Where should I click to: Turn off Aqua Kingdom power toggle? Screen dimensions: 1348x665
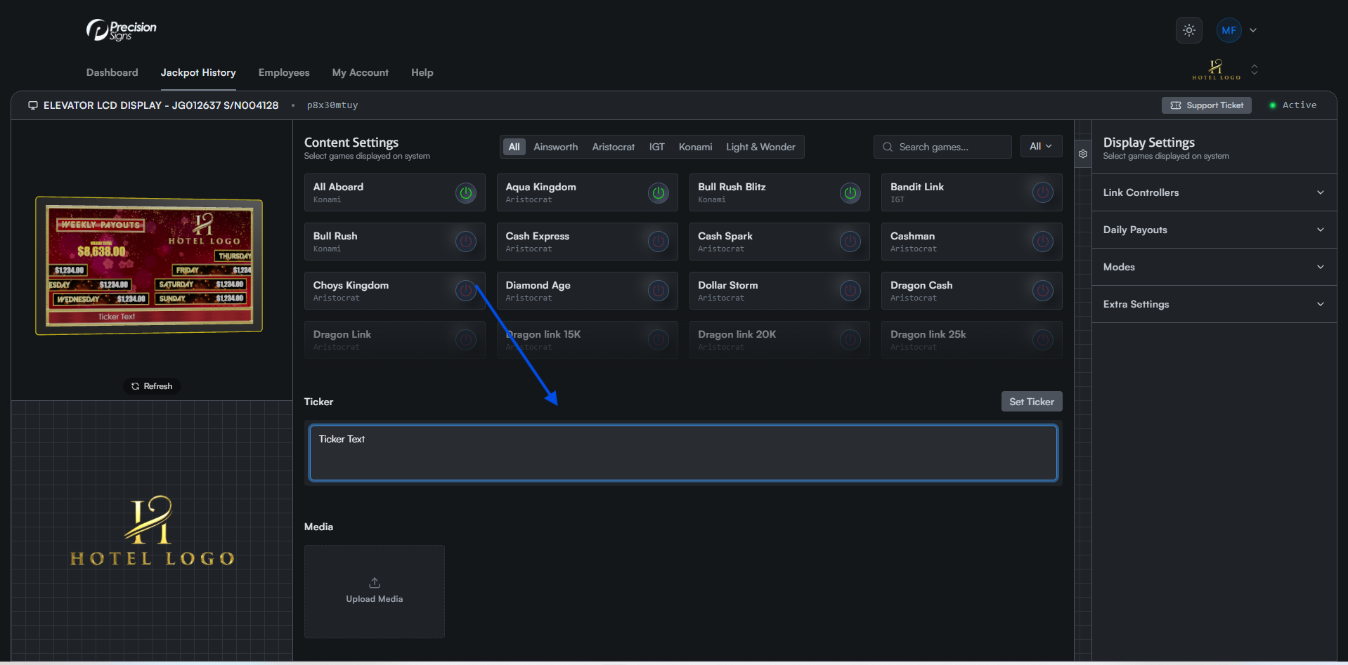pos(658,192)
